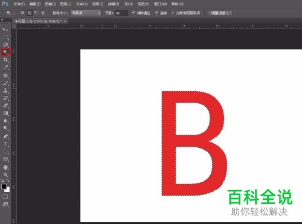Select the Zoom tool

click(5, 174)
